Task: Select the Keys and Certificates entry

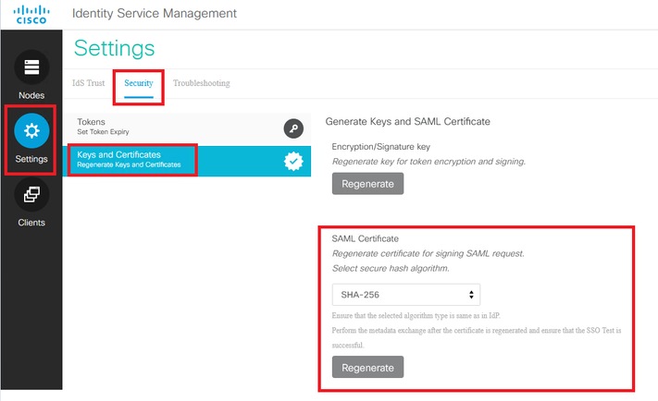Action: click(187, 161)
